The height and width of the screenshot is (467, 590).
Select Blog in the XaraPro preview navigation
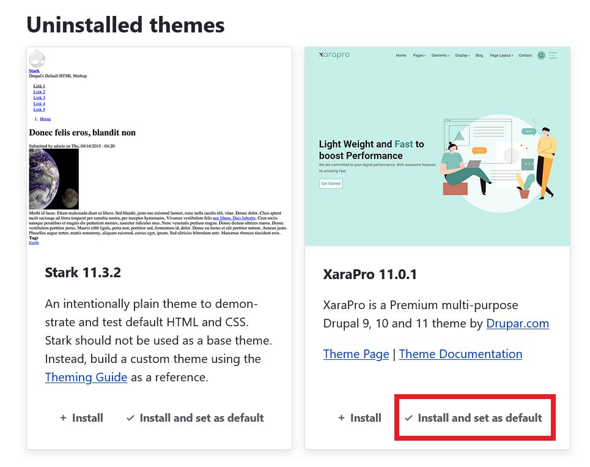(x=479, y=55)
